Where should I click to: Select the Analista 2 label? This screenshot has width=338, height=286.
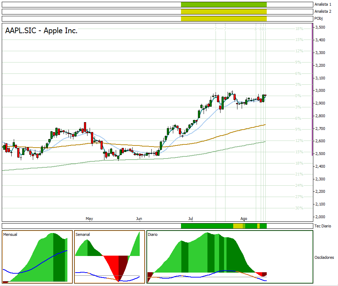(323, 11)
